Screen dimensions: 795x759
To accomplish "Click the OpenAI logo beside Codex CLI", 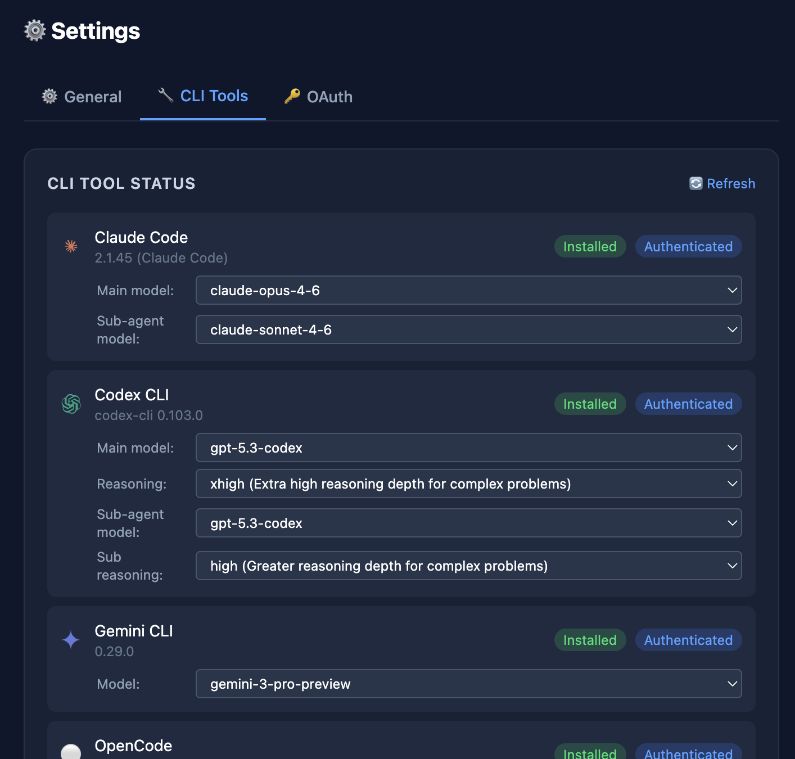I will pyautogui.click(x=71, y=403).
